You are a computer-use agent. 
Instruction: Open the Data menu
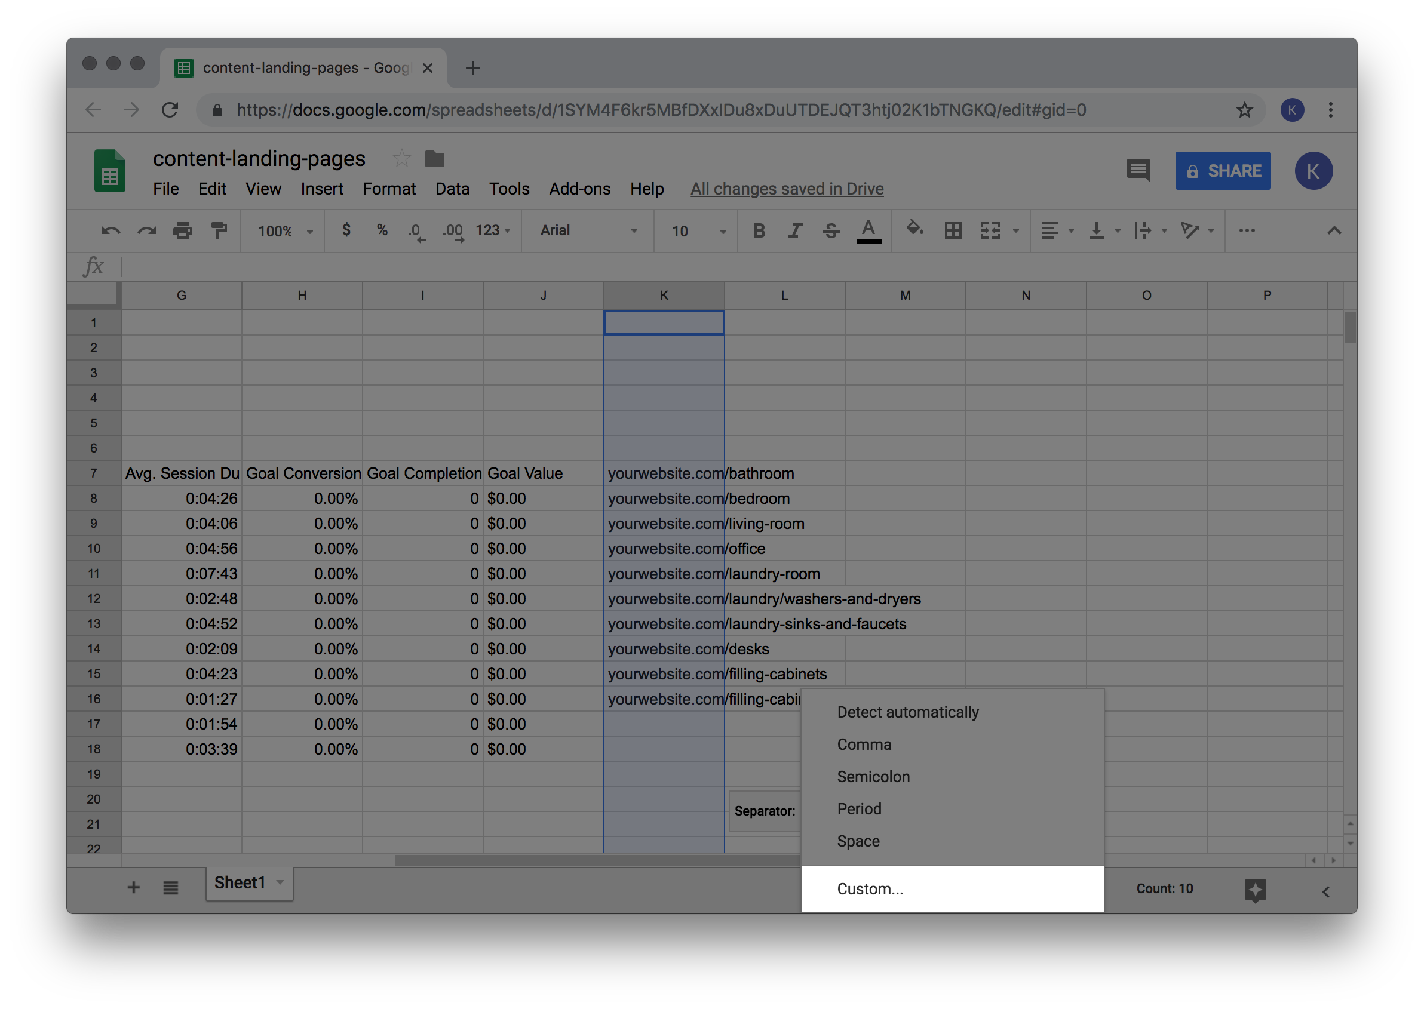[x=452, y=189]
